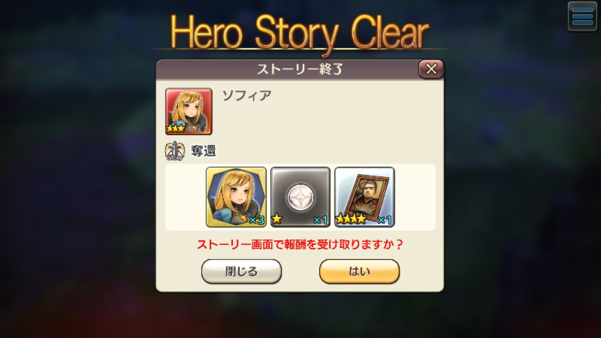Image resolution: width=601 pixels, height=338 pixels.
Task: Click the Story sword emblem icon
Action: point(175,151)
